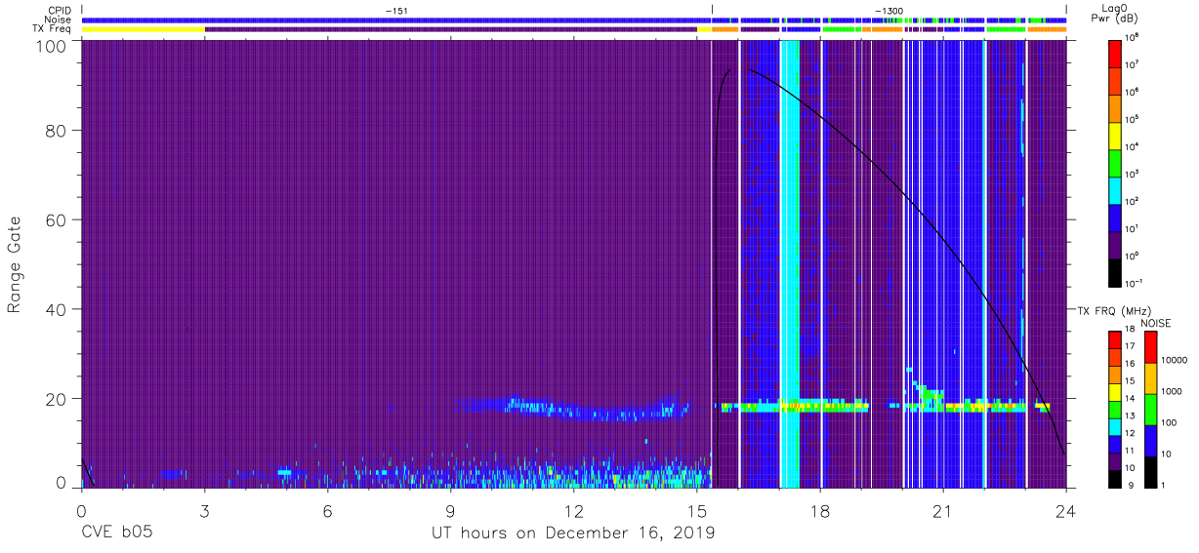The image size is (1199, 553).
Task: Click the yellow TX Freq bar segment before 3 UT
Action: point(143,29)
